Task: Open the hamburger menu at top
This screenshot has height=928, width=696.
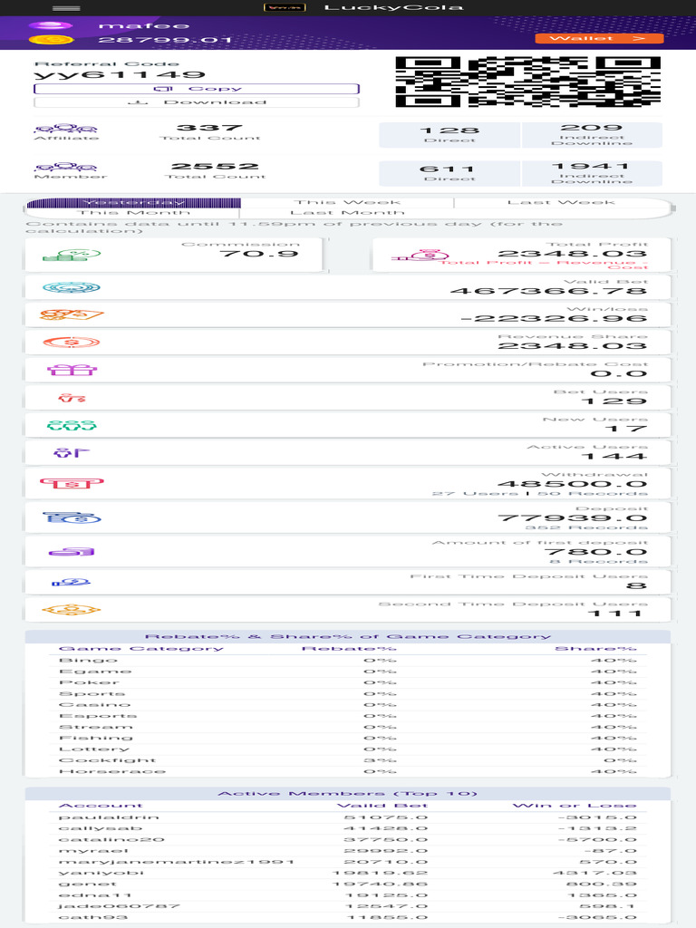Action: 66,7
